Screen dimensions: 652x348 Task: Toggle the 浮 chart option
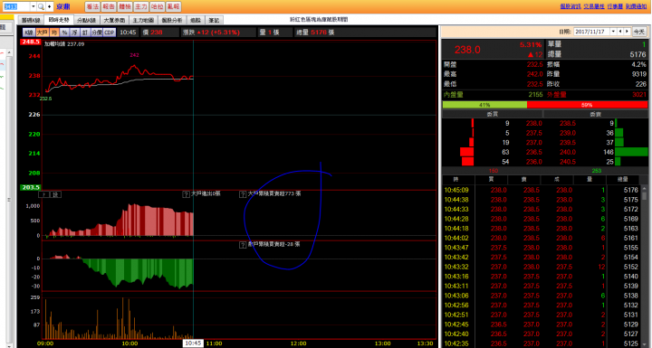74,33
